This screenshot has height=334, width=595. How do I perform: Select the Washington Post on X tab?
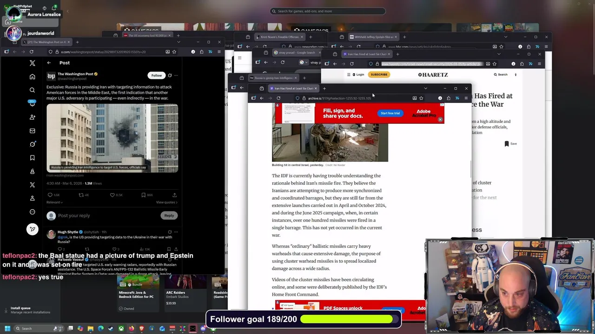point(46,42)
